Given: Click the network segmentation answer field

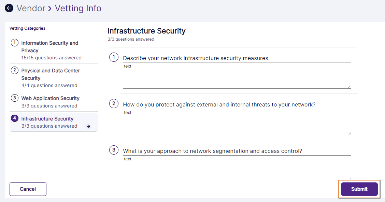Looking at the screenshot, I should tap(237, 168).
